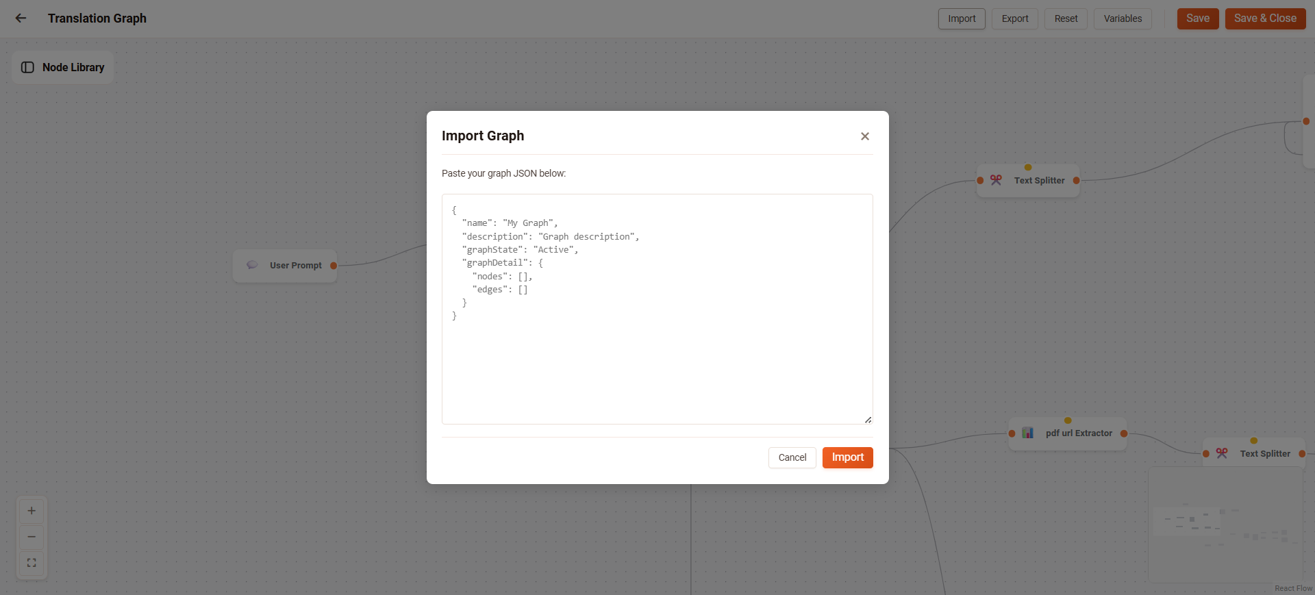The width and height of the screenshot is (1315, 595).
Task: Click the Export button
Action: pos(1015,18)
